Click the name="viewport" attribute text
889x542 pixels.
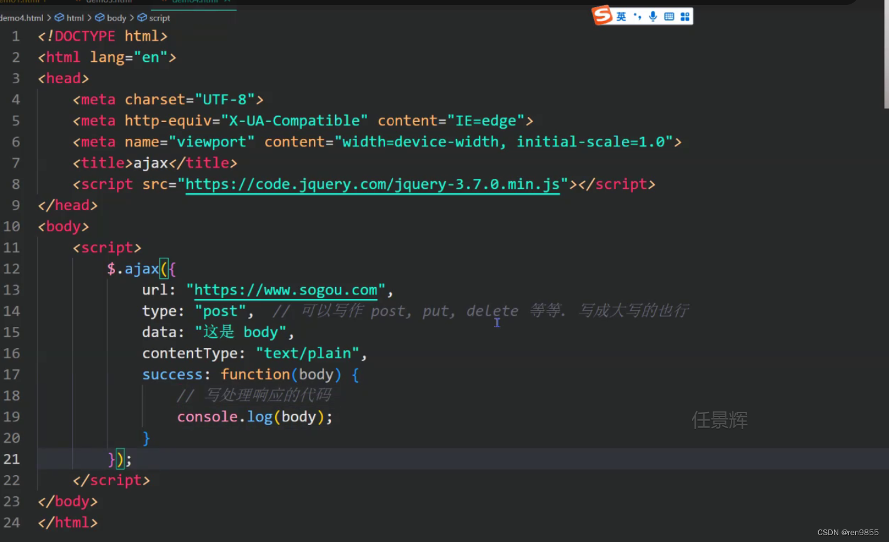pyautogui.click(x=189, y=142)
